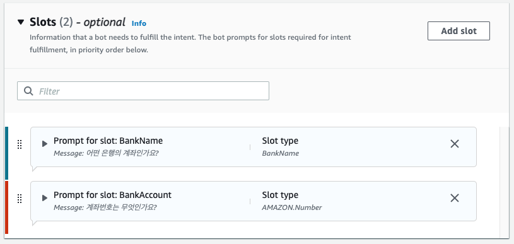Screen dimensions: 514x244
Task: Open the Info link beside Slots
Action: tap(139, 23)
